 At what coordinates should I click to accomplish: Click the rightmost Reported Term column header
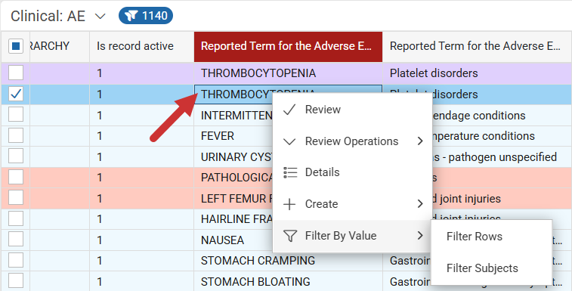[477, 46]
